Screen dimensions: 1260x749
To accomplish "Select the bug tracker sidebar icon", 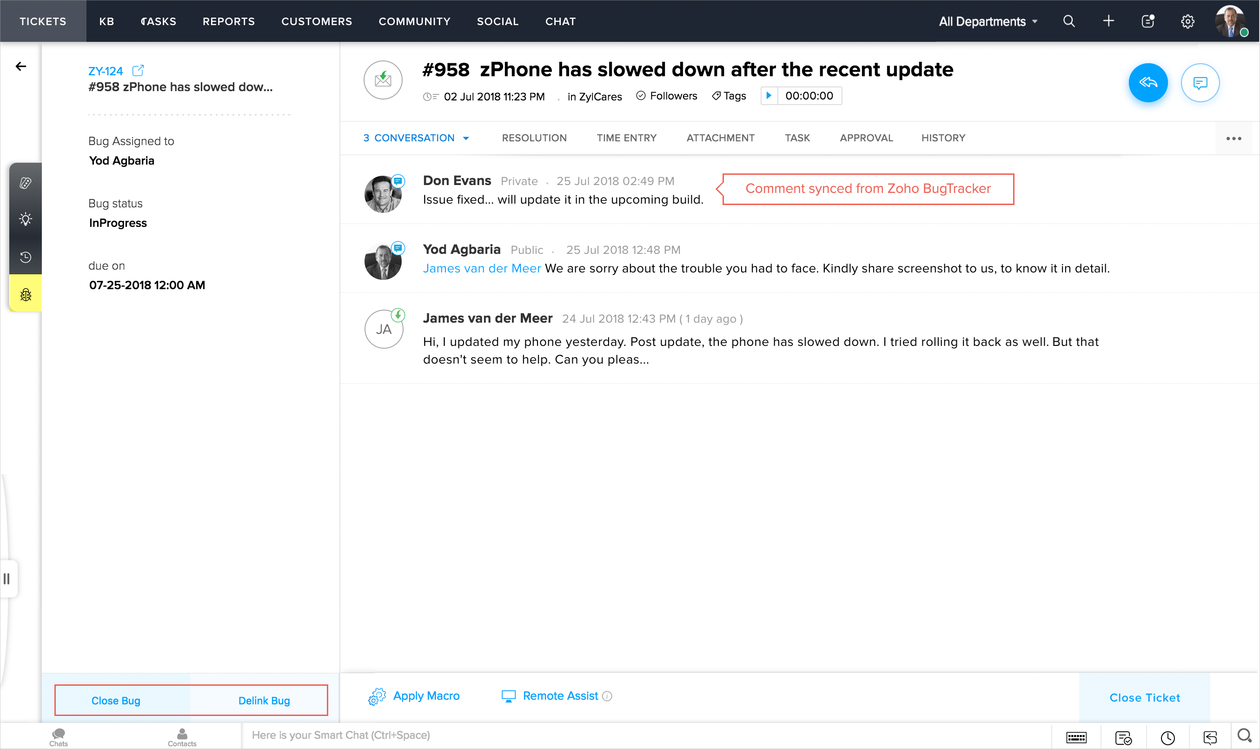I will point(25,294).
